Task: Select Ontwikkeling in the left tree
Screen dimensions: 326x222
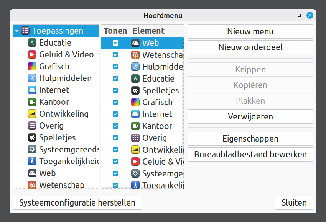Action: [x=64, y=114]
